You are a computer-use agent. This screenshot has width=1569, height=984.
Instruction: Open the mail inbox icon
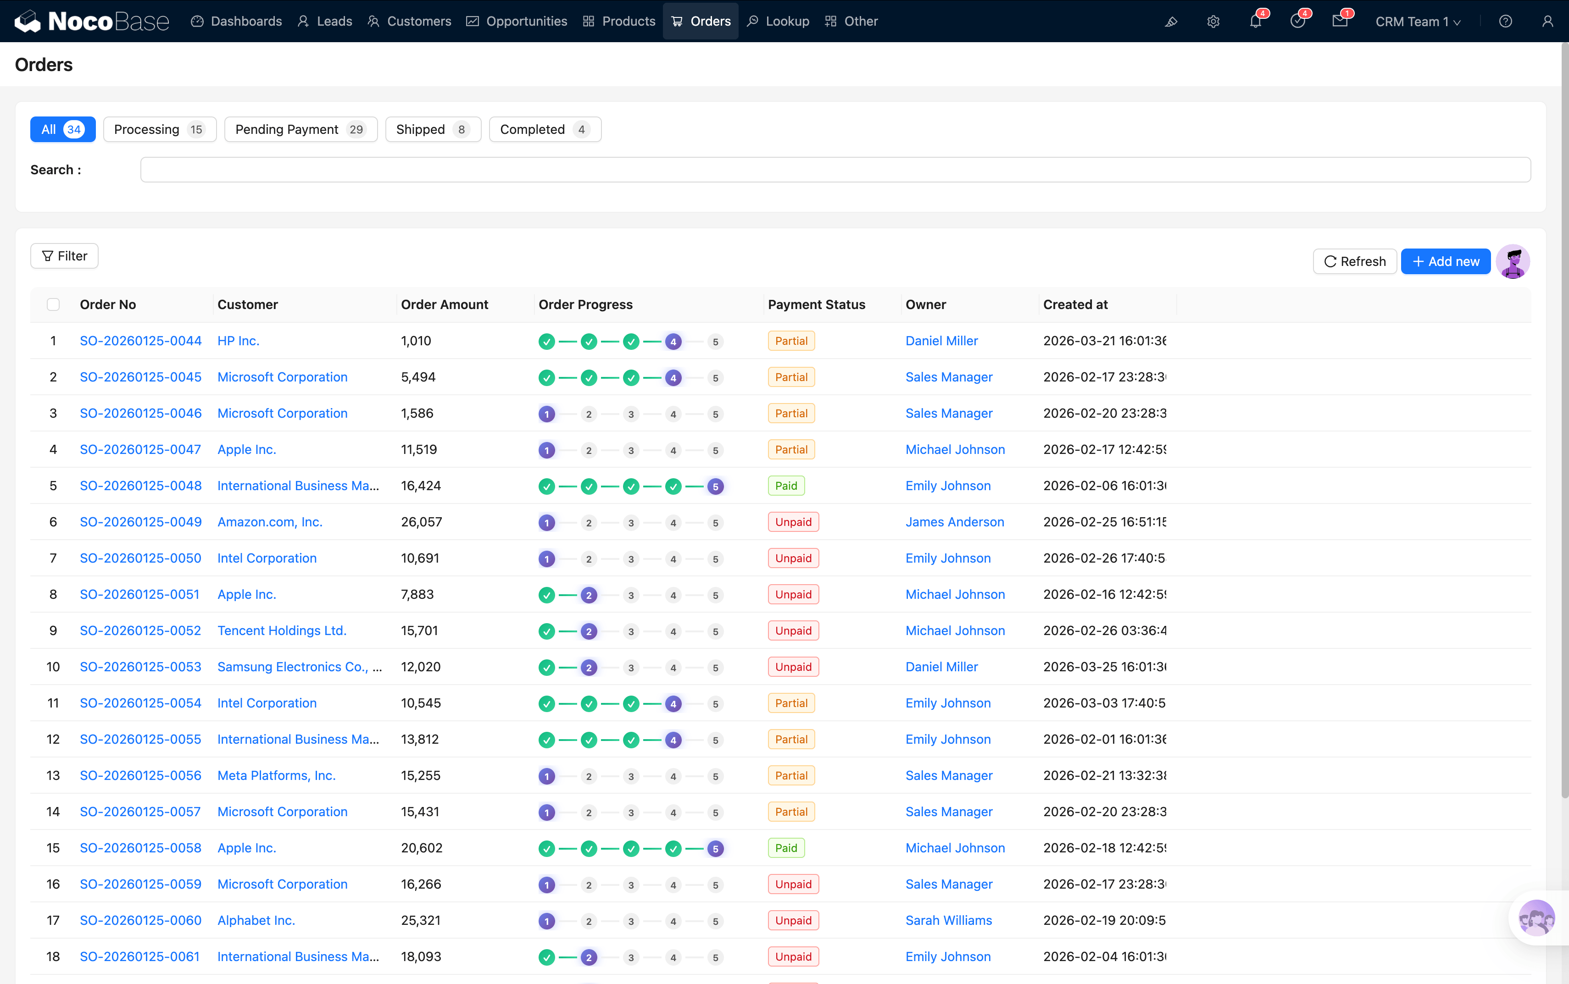point(1339,22)
